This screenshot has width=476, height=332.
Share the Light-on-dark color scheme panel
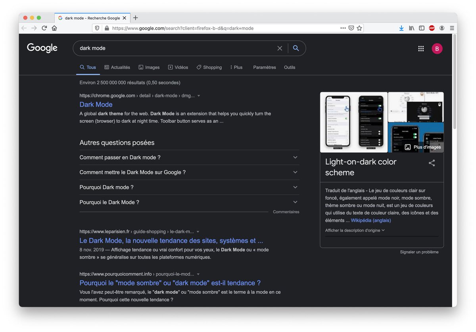click(432, 163)
